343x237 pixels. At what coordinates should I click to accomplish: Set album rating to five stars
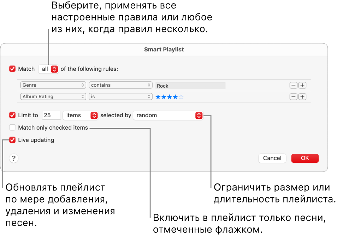click(x=181, y=97)
